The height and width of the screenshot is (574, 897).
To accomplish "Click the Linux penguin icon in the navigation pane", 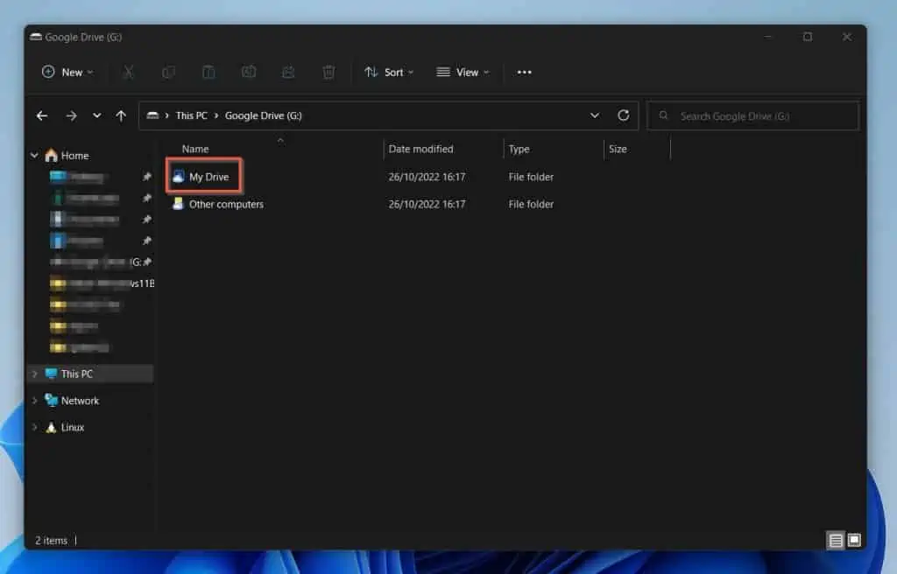I will point(51,427).
